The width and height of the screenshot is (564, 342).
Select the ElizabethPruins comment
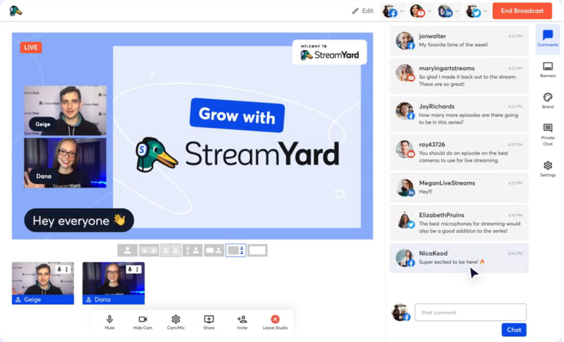pos(459,223)
